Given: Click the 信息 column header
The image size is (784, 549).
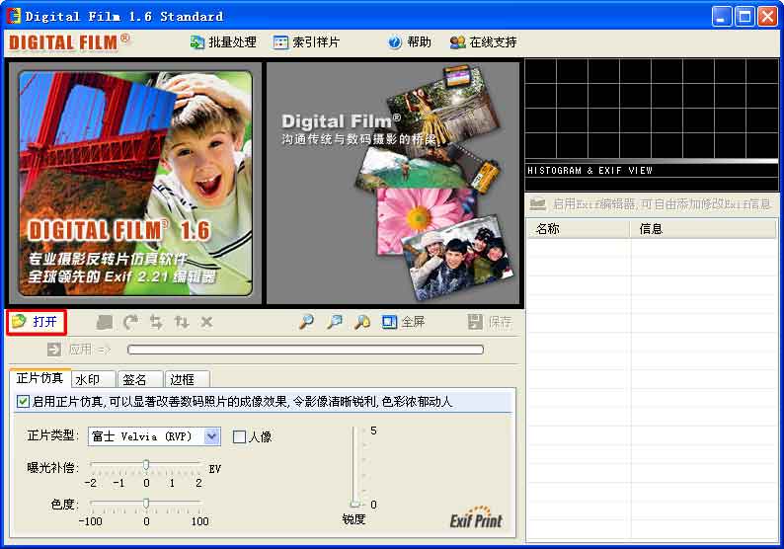Looking at the screenshot, I should coord(702,229).
